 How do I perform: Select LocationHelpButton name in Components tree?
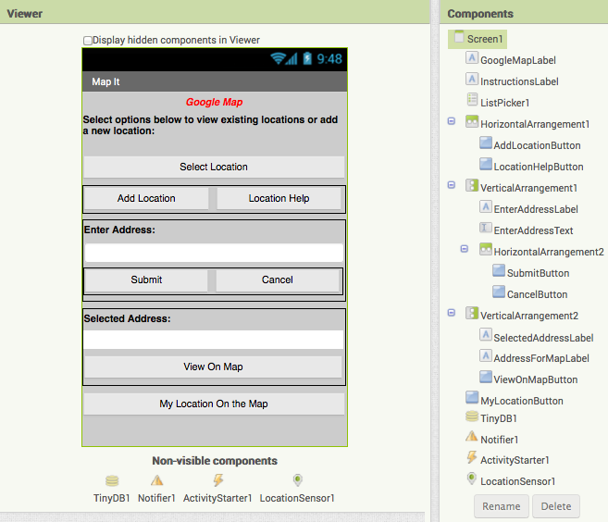tap(539, 168)
